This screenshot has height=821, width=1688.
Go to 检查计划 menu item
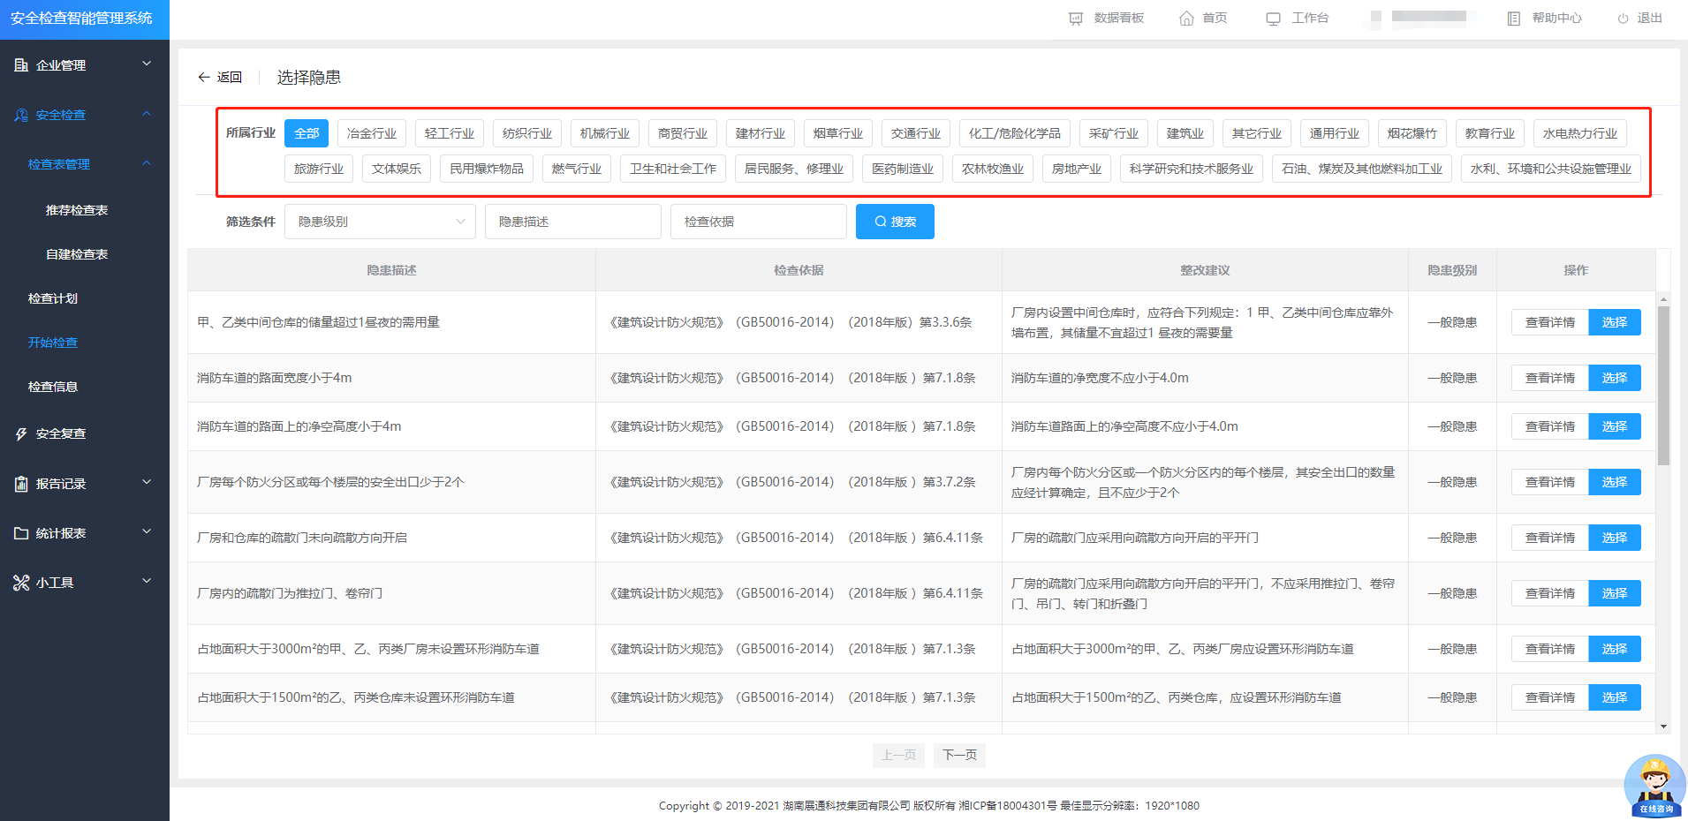click(53, 298)
